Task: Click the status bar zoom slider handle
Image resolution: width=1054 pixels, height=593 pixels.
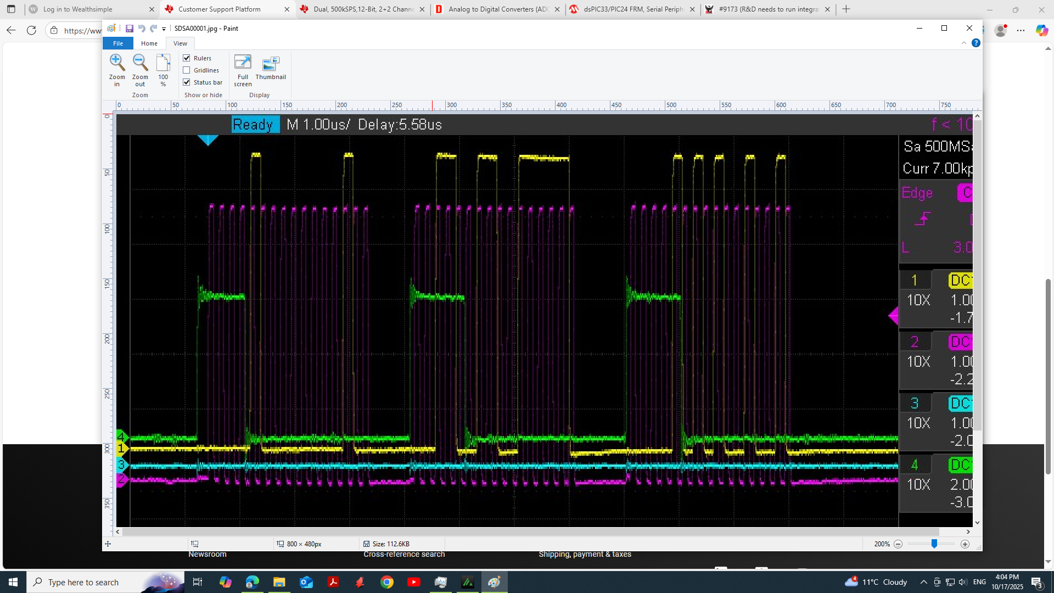Action: tap(934, 544)
